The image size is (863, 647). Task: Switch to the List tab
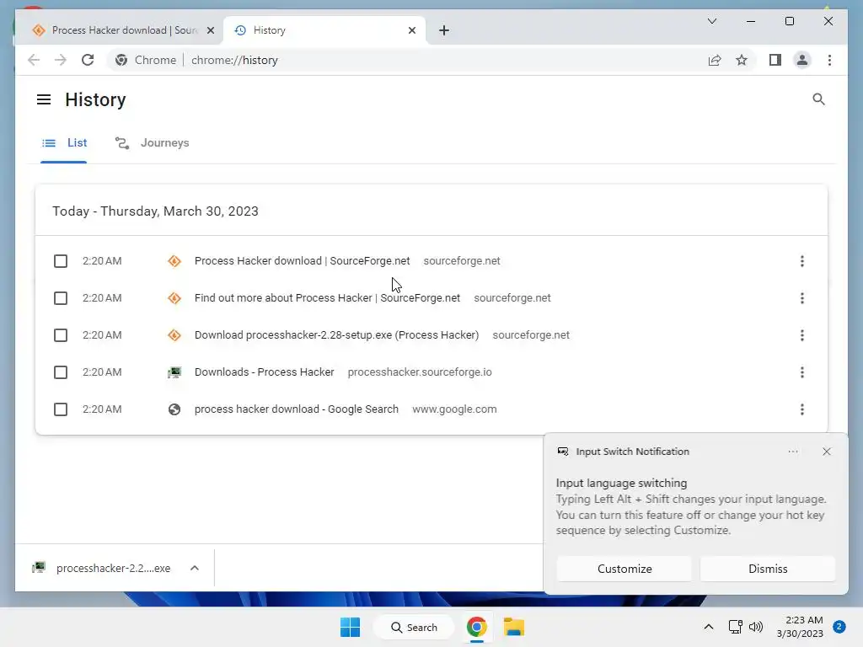tap(64, 143)
